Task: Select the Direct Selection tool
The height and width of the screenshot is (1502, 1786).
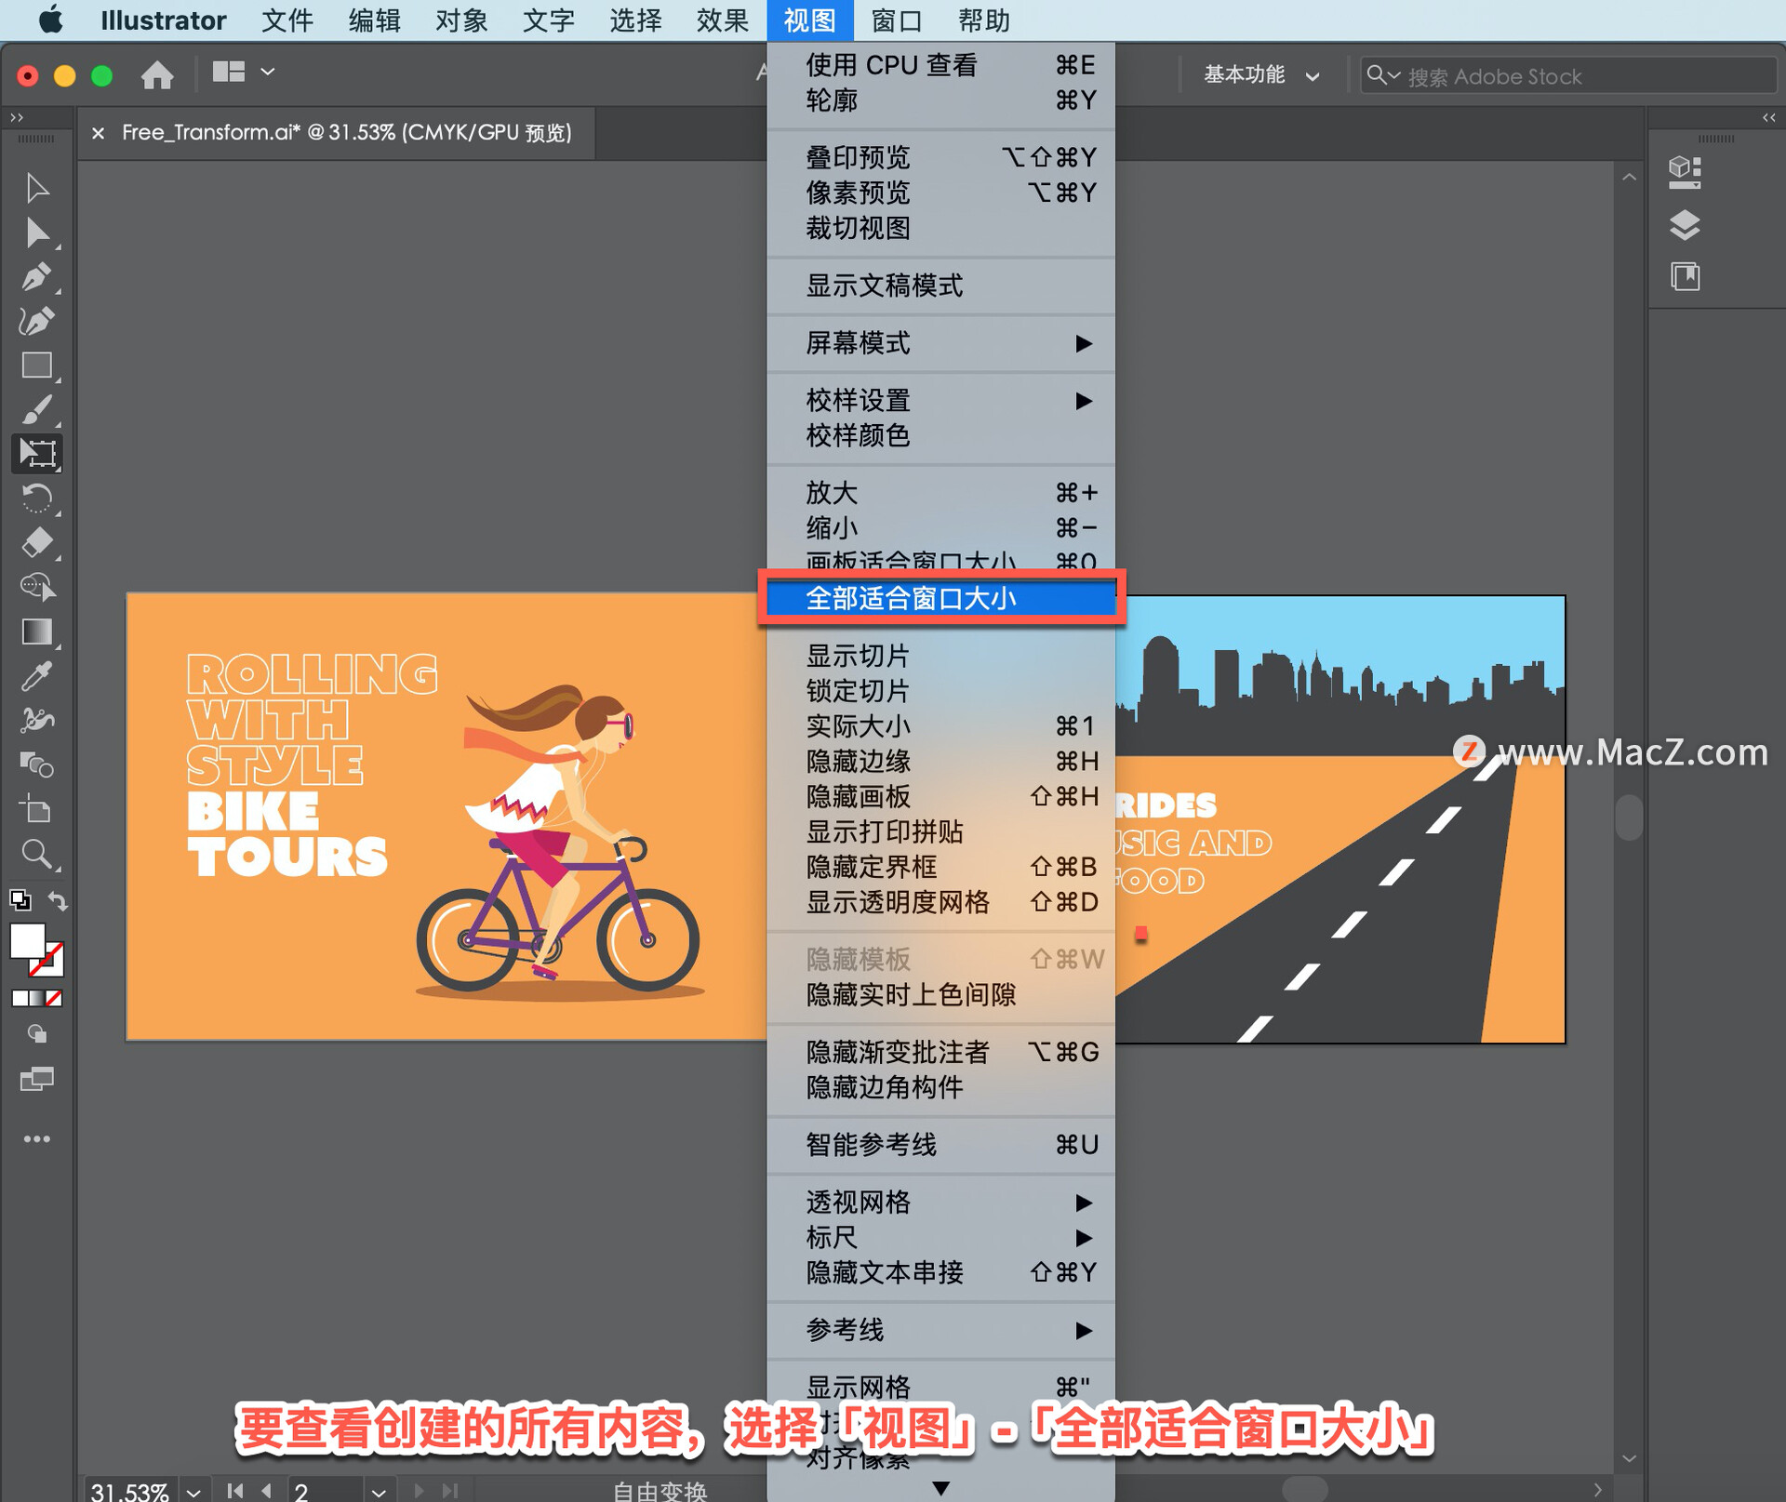Action: click(x=37, y=232)
